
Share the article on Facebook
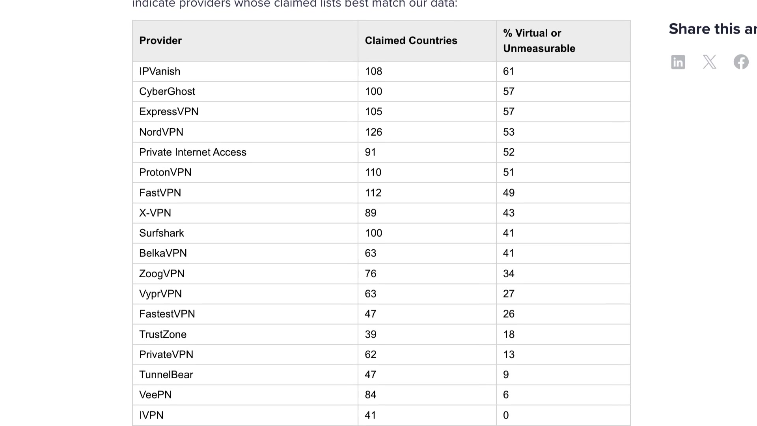coord(740,62)
